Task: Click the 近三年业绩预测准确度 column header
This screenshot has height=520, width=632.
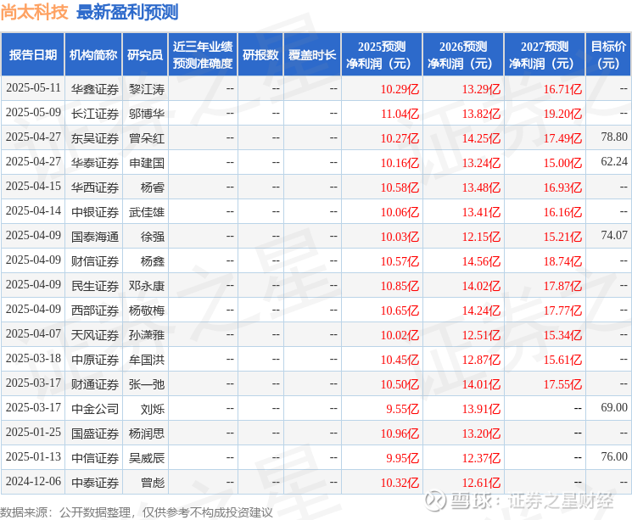Action: click(x=203, y=55)
